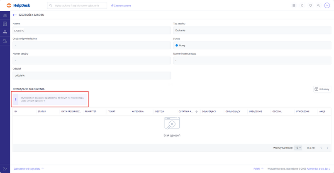This screenshot has height=173, width=334.
Task: Open rows per page dropdown
Action: pyautogui.click(x=298, y=148)
